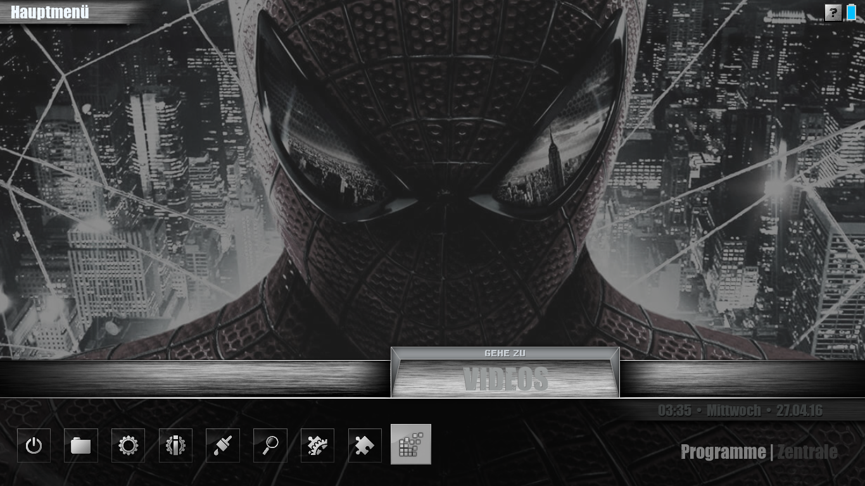Screen dimensions: 865x486
Task: Open the power shutdown menu icon
Action: tap(34, 445)
